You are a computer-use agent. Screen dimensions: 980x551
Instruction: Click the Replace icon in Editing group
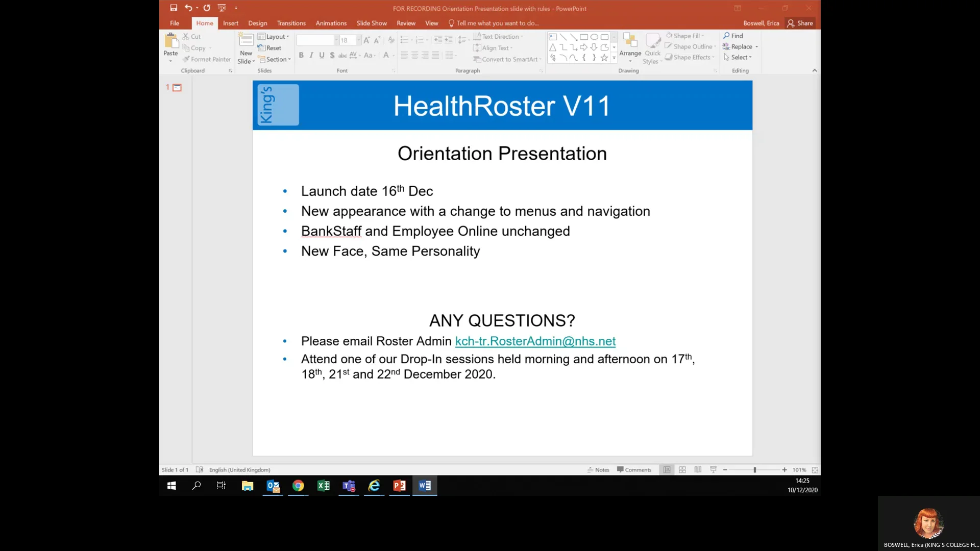click(x=726, y=46)
